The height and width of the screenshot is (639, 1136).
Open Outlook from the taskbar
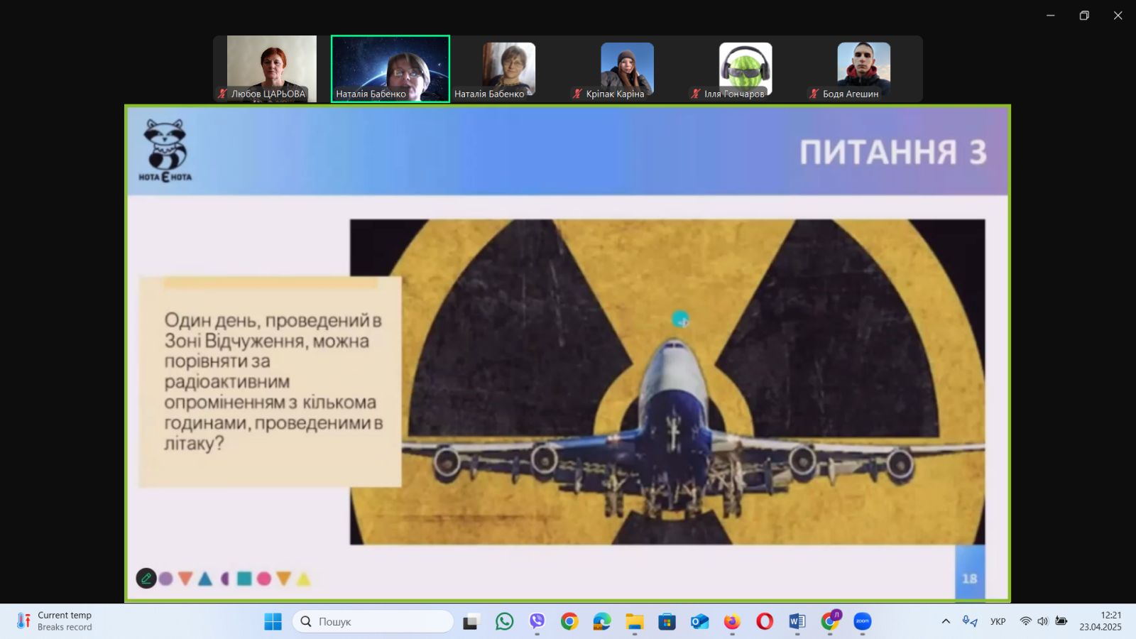pos(699,621)
